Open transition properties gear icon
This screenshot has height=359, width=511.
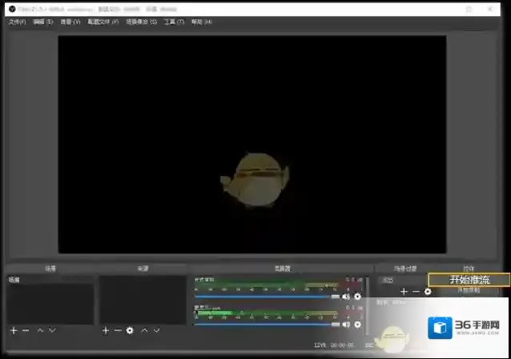coord(428,292)
